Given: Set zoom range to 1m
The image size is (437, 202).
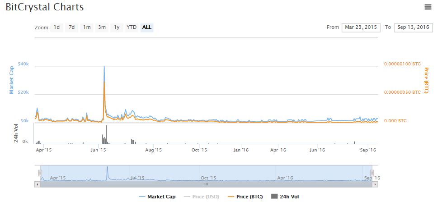Looking at the screenshot, I should pyautogui.click(x=87, y=27).
